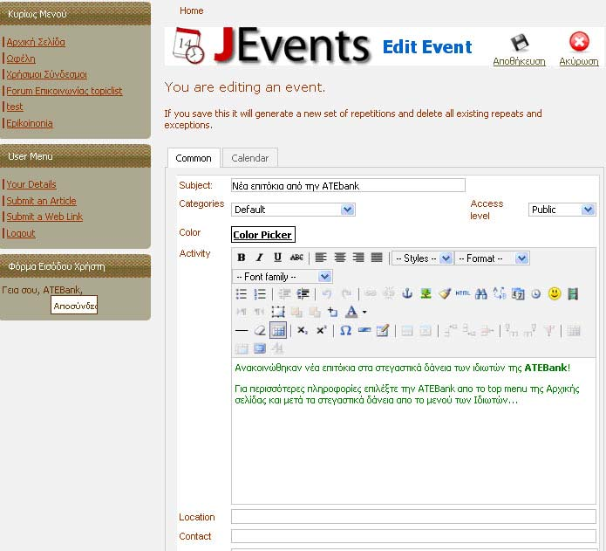Align text left in the editor
The width and height of the screenshot is (606, 551).
(x=320, y=258)
